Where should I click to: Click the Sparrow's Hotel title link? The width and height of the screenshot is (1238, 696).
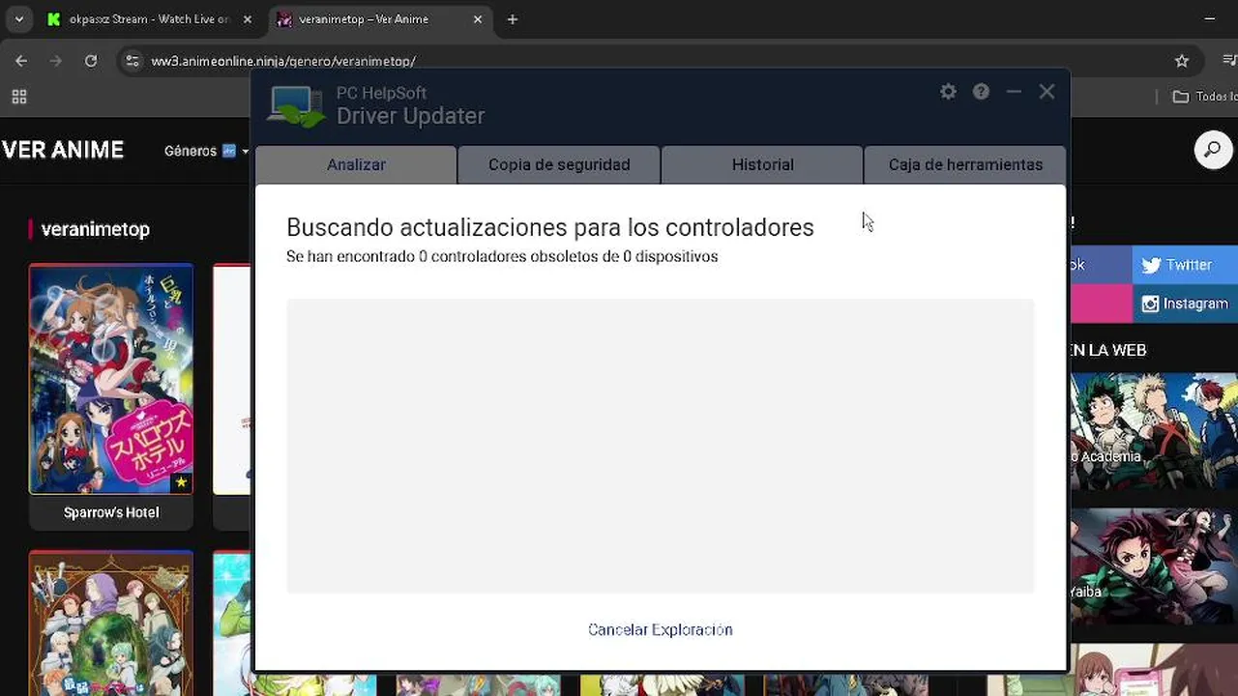click(111, 512)
